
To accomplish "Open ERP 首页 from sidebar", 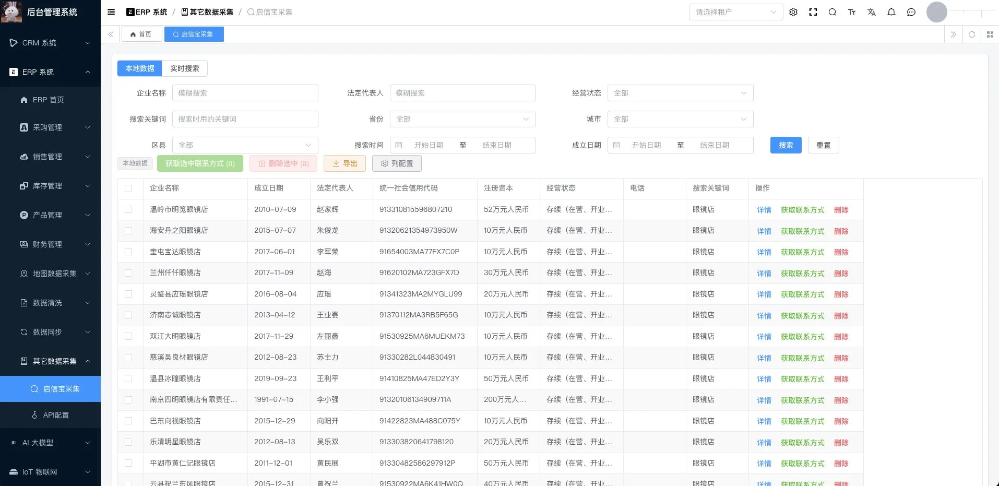I will (51, 100).
